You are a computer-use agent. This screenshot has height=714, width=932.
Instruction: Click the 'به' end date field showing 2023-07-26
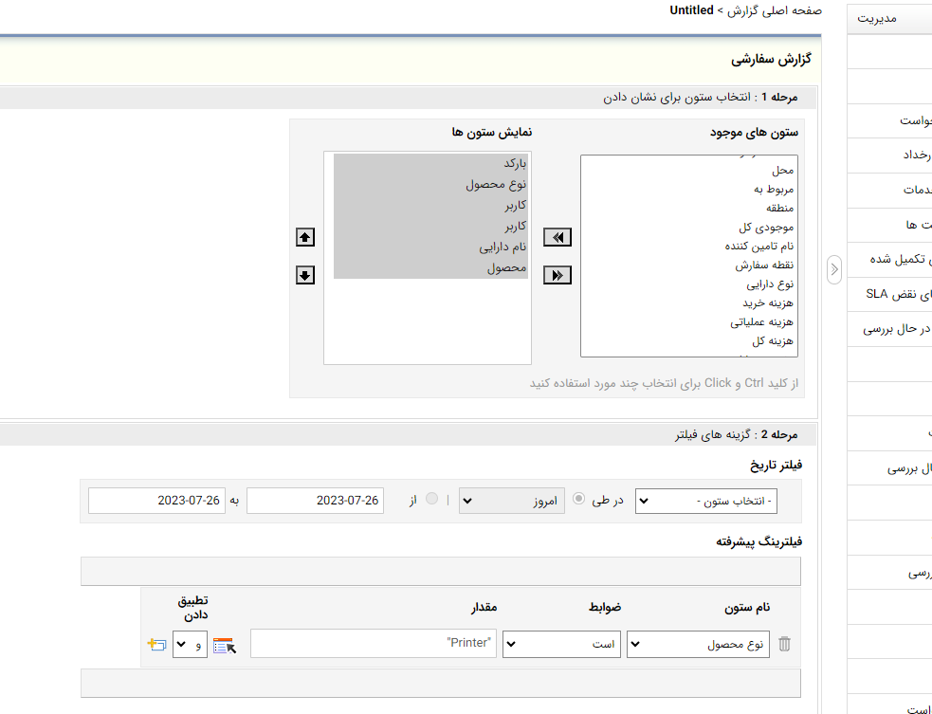(x=157, y=500)
